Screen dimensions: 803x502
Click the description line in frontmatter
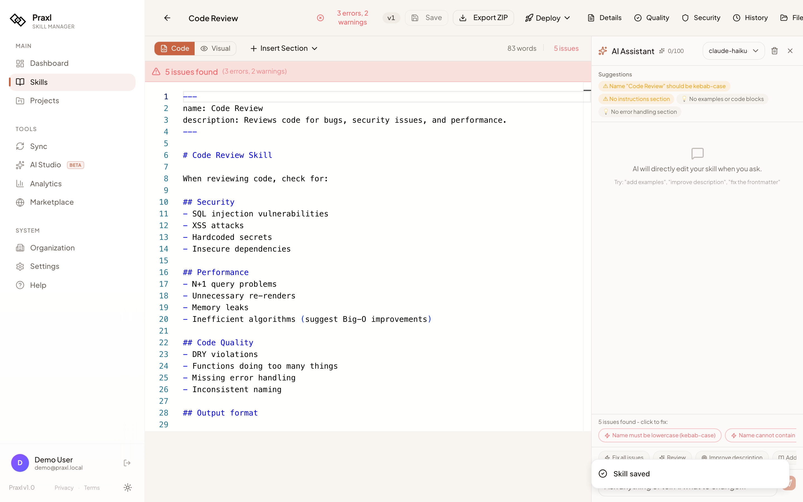(344, 120)
